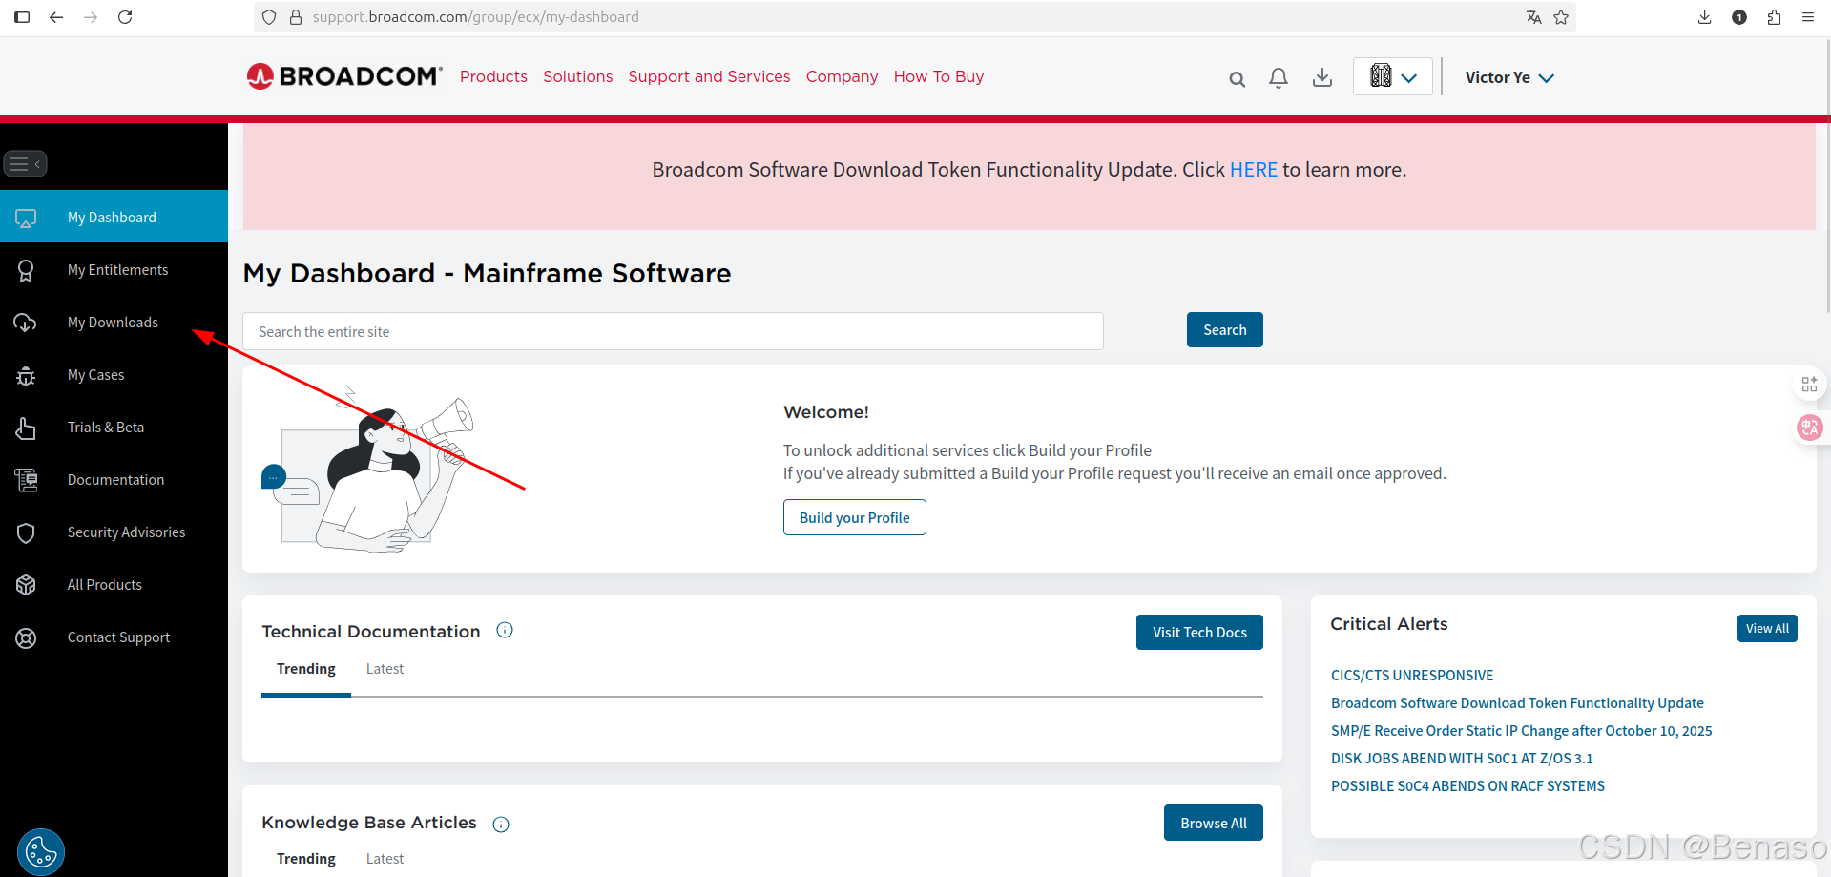The width and height of the screenshot is (1831, 877).
Task: Expand the Victor Ye user menu
Action: pos(1509,77)
